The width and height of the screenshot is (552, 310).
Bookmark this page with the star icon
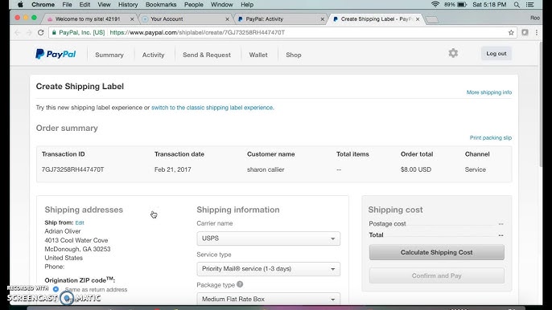point(511,32)
